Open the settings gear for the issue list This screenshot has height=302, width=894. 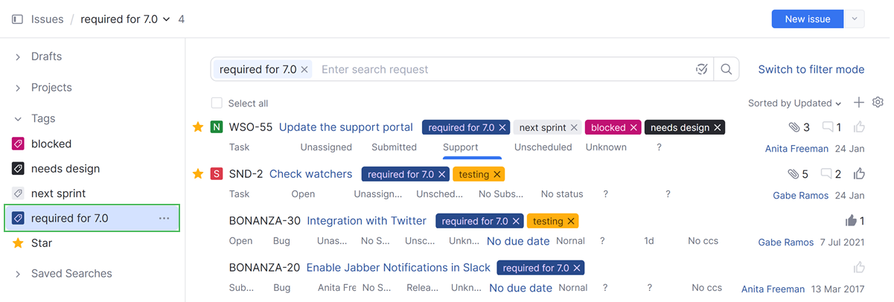[878, 103]
